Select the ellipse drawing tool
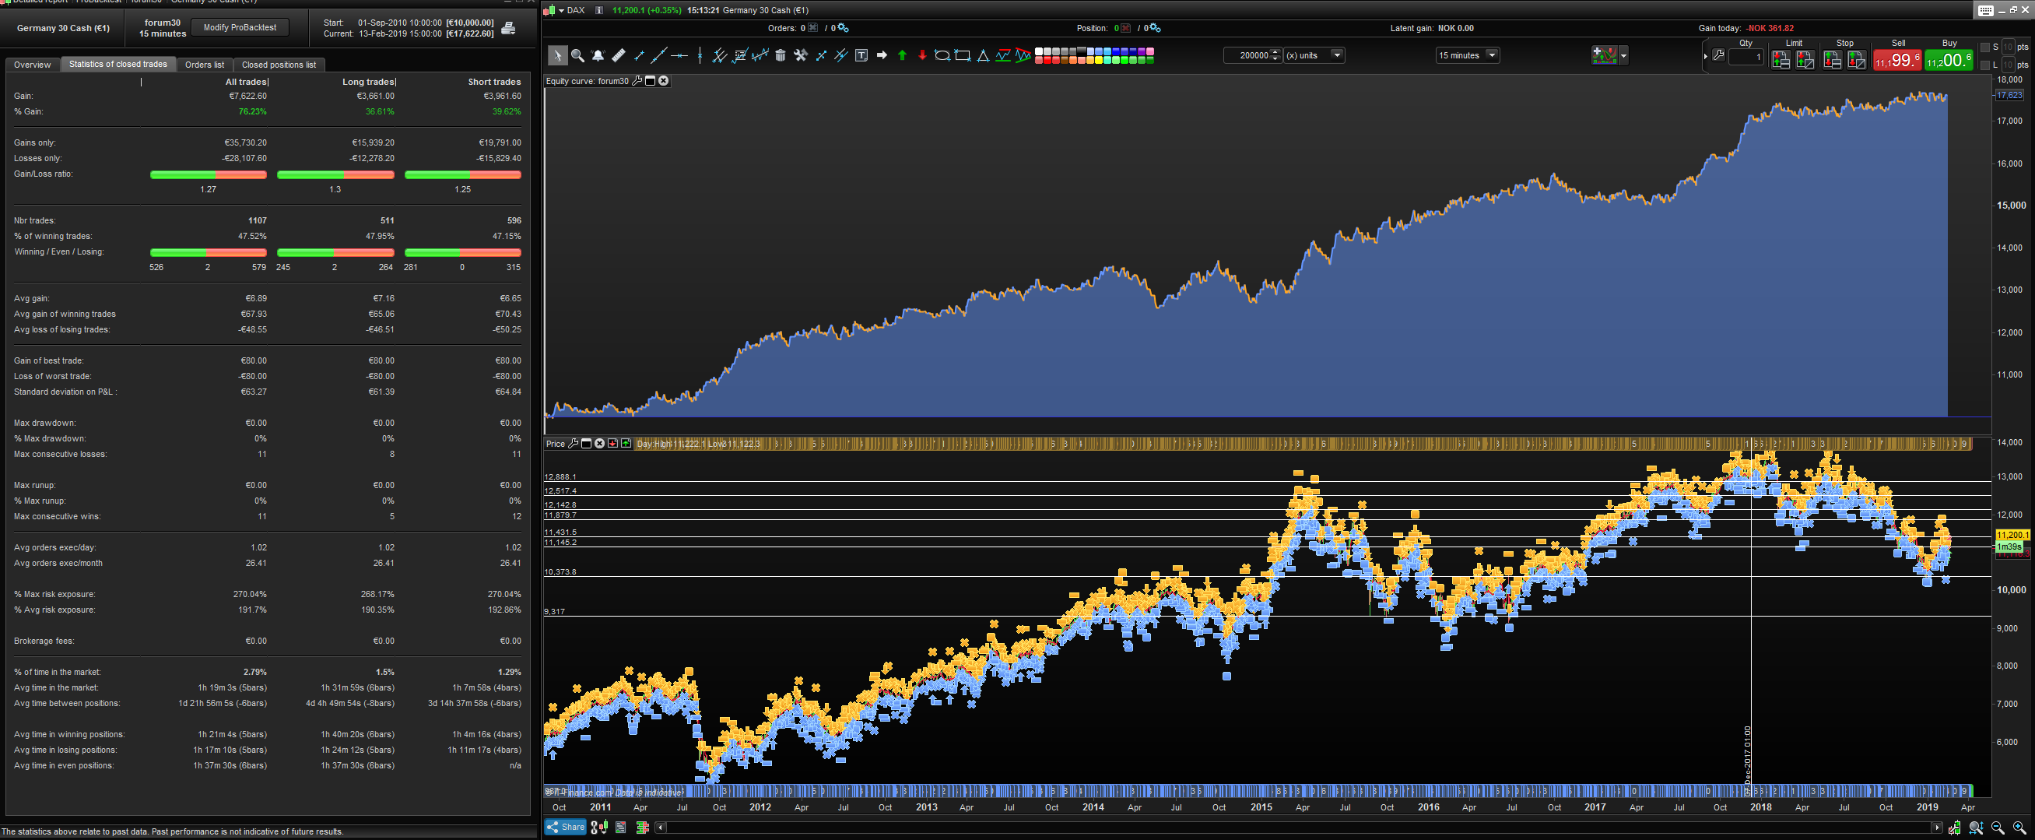 click(942, 55)
